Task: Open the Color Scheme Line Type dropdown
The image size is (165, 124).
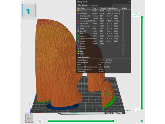Action: click(x=100, y=6)
